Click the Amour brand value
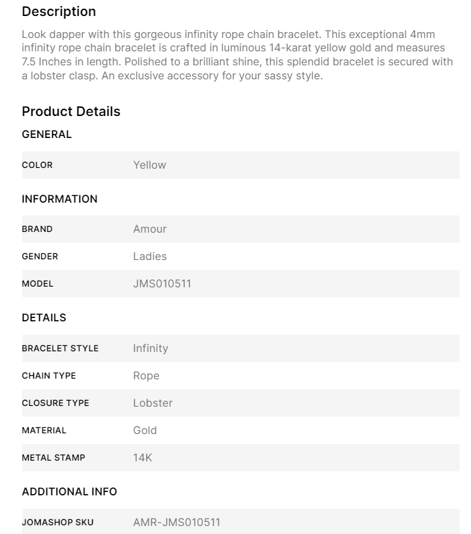The height and width of the screenshot is (534, 471). point(149,229)
